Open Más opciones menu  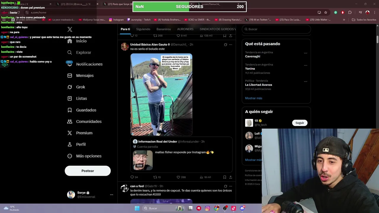click(84, 156)
